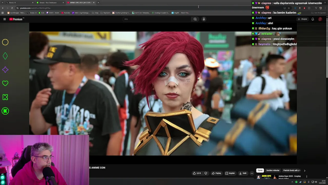This screenshot has width=328, height=185.
Task: Focus the YouTube search field Ara
Action: click(157, 19)
